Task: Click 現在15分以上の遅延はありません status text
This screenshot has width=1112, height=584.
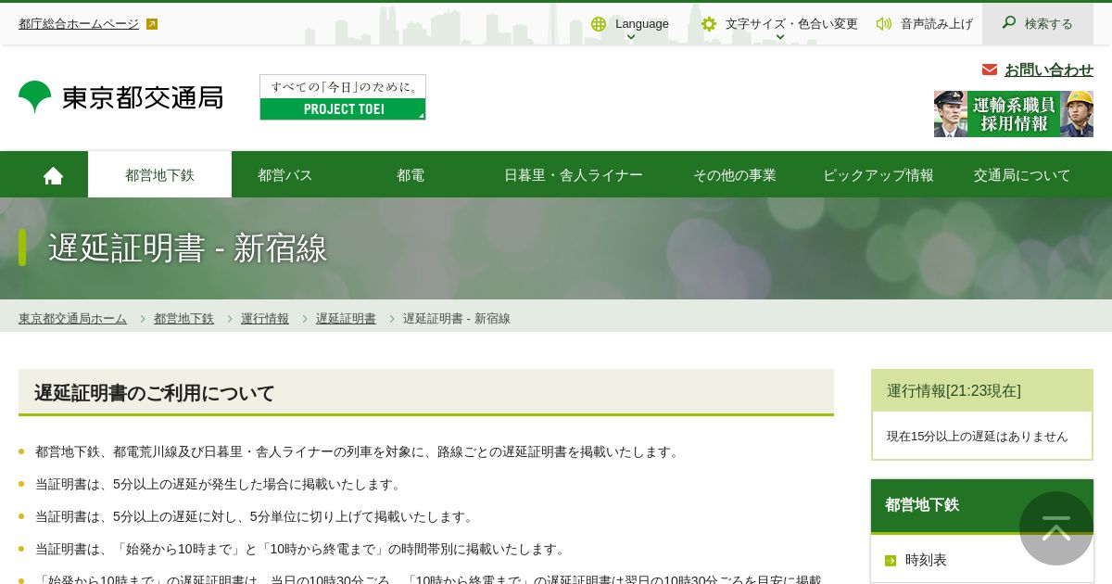Action: pyautogui.click(x=978, y=437)
